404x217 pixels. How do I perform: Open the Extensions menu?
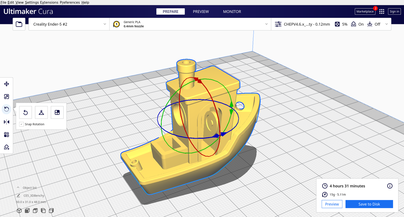click(x=49, y=3)
